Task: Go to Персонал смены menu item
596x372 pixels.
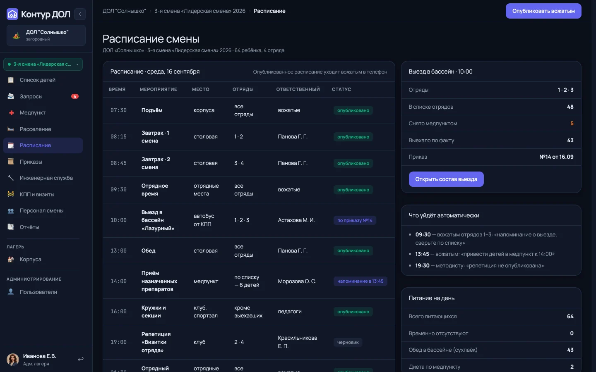Action: tap(43, 210)
